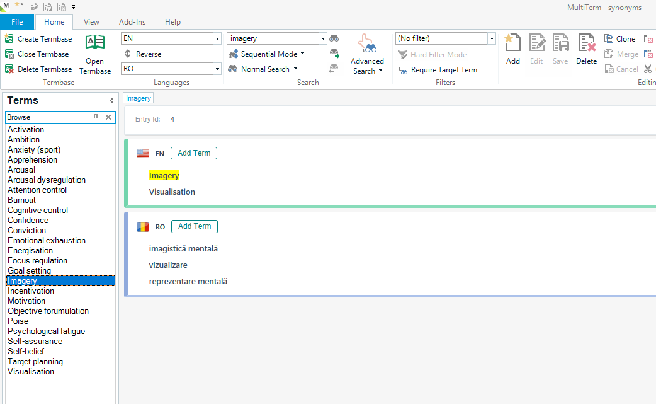Pin the Browse panel
This screenshot has height=404, width=656.
[x=96, y=117]
